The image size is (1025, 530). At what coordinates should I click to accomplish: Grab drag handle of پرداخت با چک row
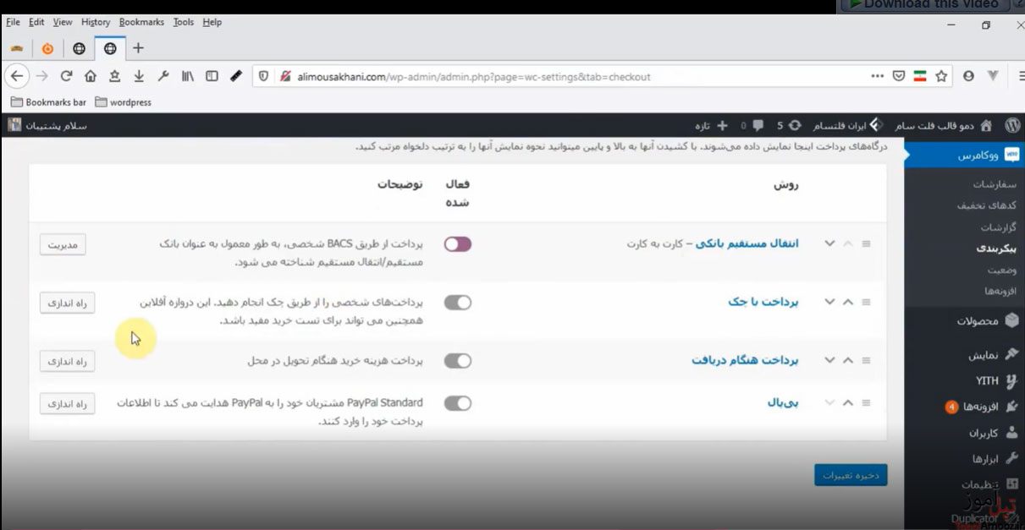coord(866,302)
